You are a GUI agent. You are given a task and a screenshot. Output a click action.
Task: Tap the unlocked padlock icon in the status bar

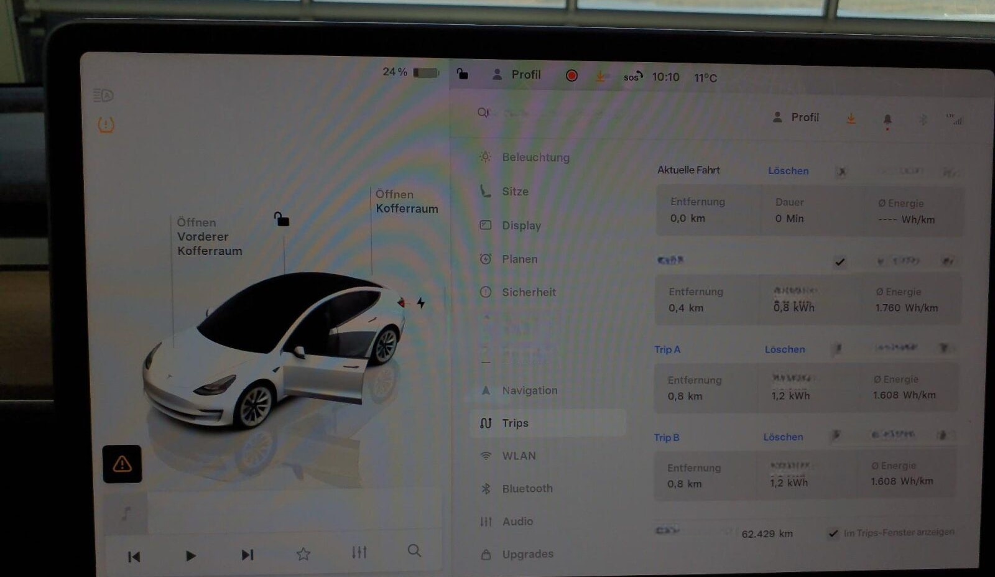coord(461,74)
